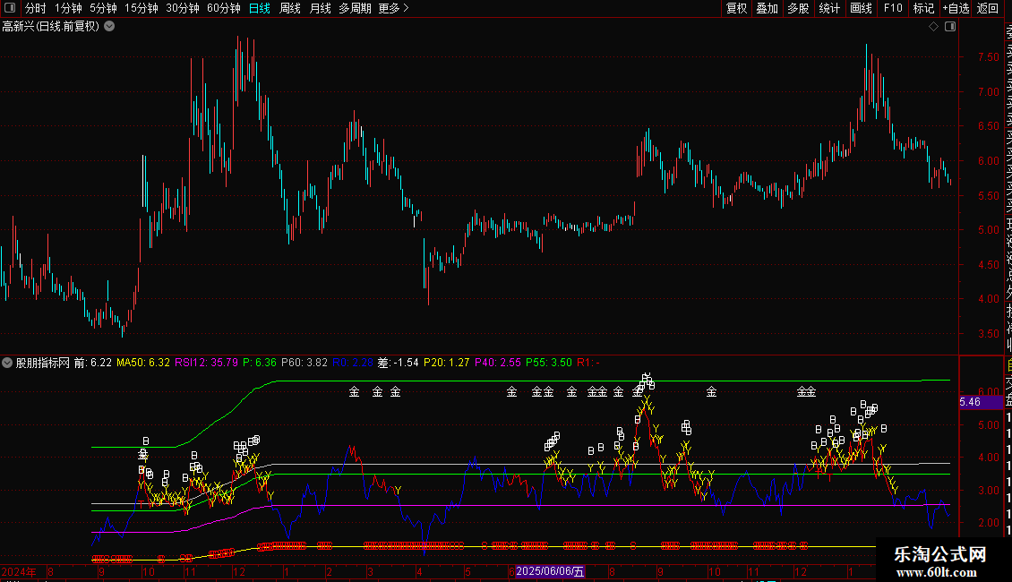Select the 1分钟 period
Image resolution: width=1012 pixels, height=582 pixels.
[x=68, y=8]
